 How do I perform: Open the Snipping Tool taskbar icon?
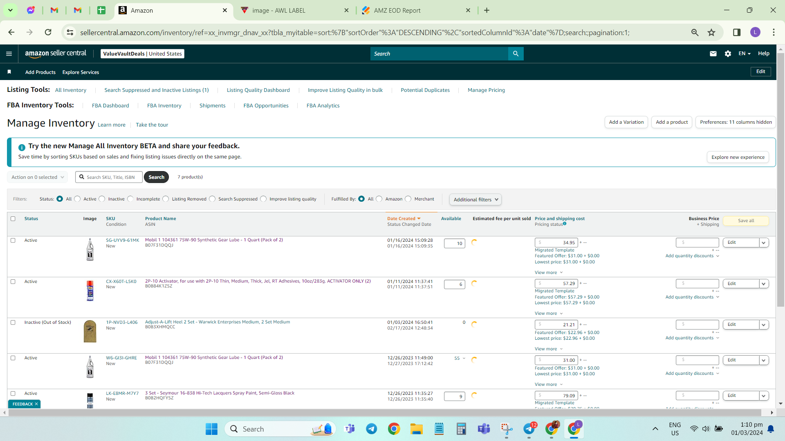(x=507, y=429)
